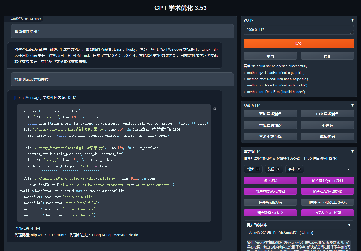Viewport: 361px width, 251px height.
Task: Select the 中译英 translation function
Action: (x=327, y=125)
